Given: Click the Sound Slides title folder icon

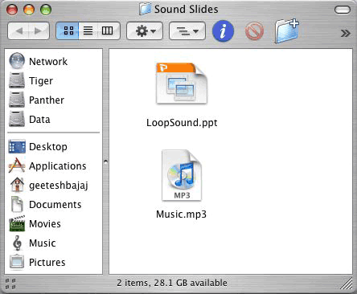Looking at the screenshot, I should pyautogui.click(x=146, y=9).
